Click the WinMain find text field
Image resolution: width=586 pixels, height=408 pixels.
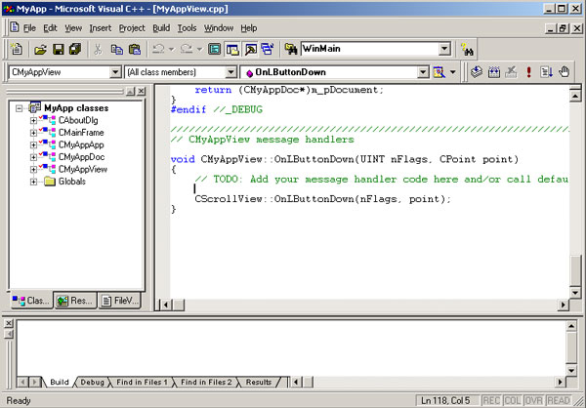pyautogui.click(x=369, y=49)
